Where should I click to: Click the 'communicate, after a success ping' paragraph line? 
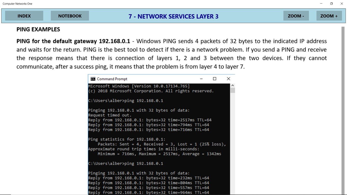click(131, 67)
